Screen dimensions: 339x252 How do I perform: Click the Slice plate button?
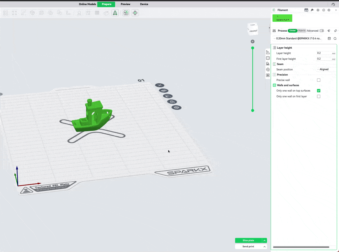[x=248, y=240]
